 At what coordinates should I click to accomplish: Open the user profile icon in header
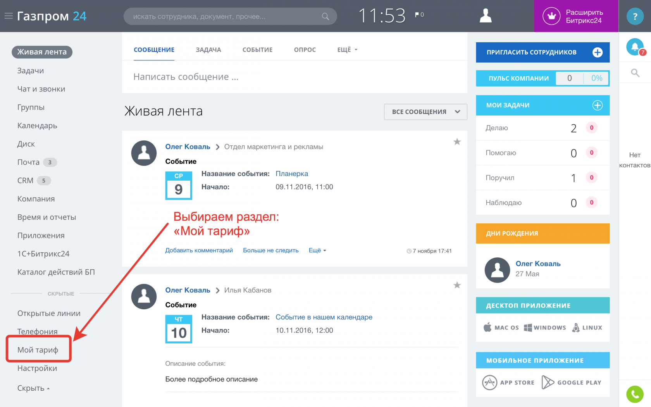pyautogui.click(x=486, y=16)
